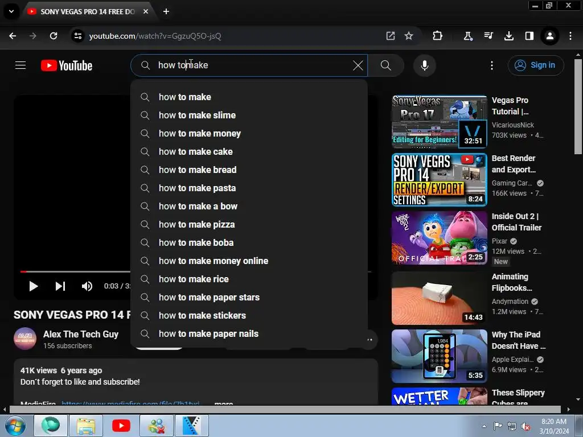The image size is (583, 437).
Task: Reload the page
Action: coord(54,36)
